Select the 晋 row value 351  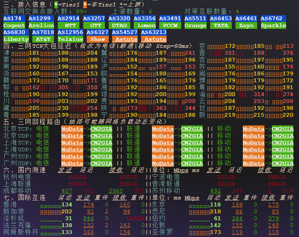(x=230, y=53)
